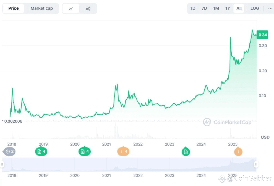Screen dimensions: 274x186
Task: Grab the right range slider handle
Action: point(256,164)
